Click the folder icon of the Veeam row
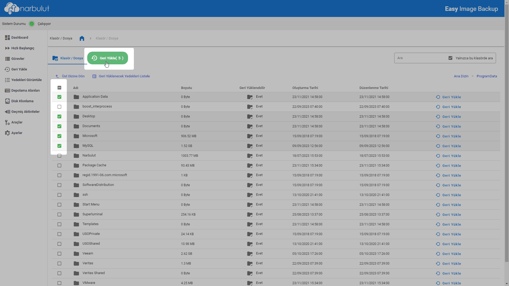The width and height of the screenshot is (509, 286). [x=76, y=254]
